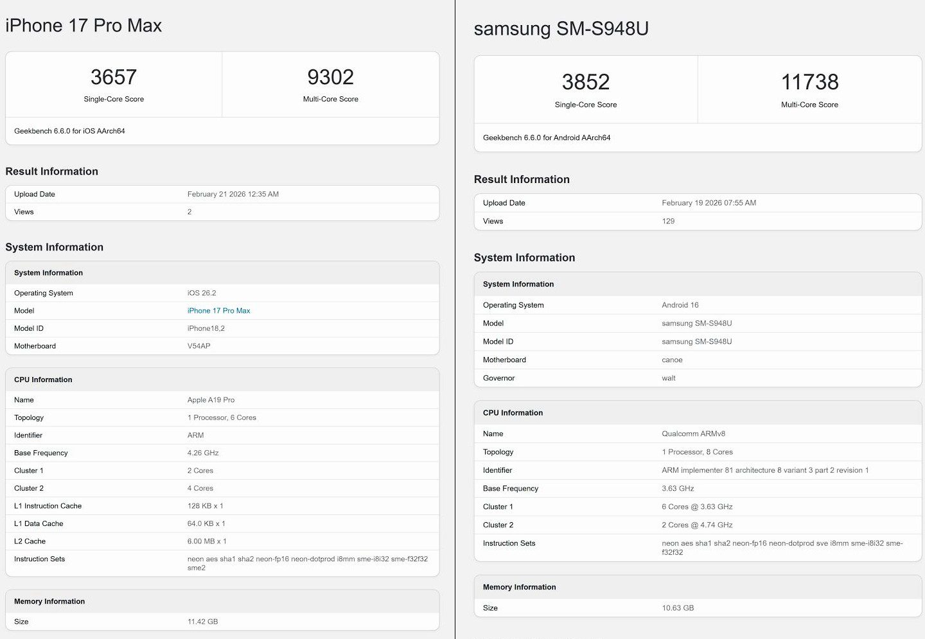Click the iPhone 17 Pro Max page title
The width and height of the screenshot is (925, 639).
(x=84, y=25)
